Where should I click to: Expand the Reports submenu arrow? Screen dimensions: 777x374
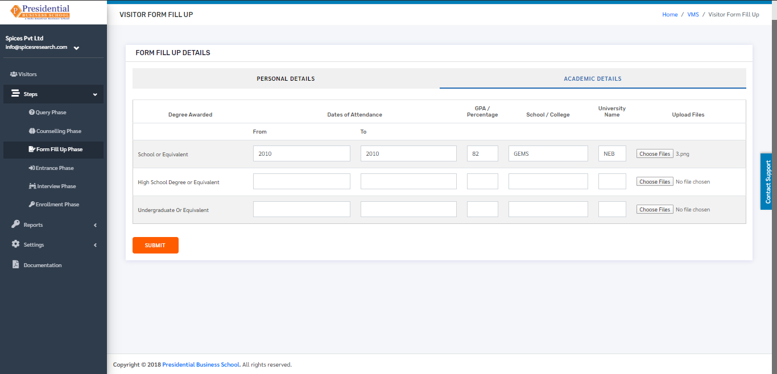[x=95, y=225]
